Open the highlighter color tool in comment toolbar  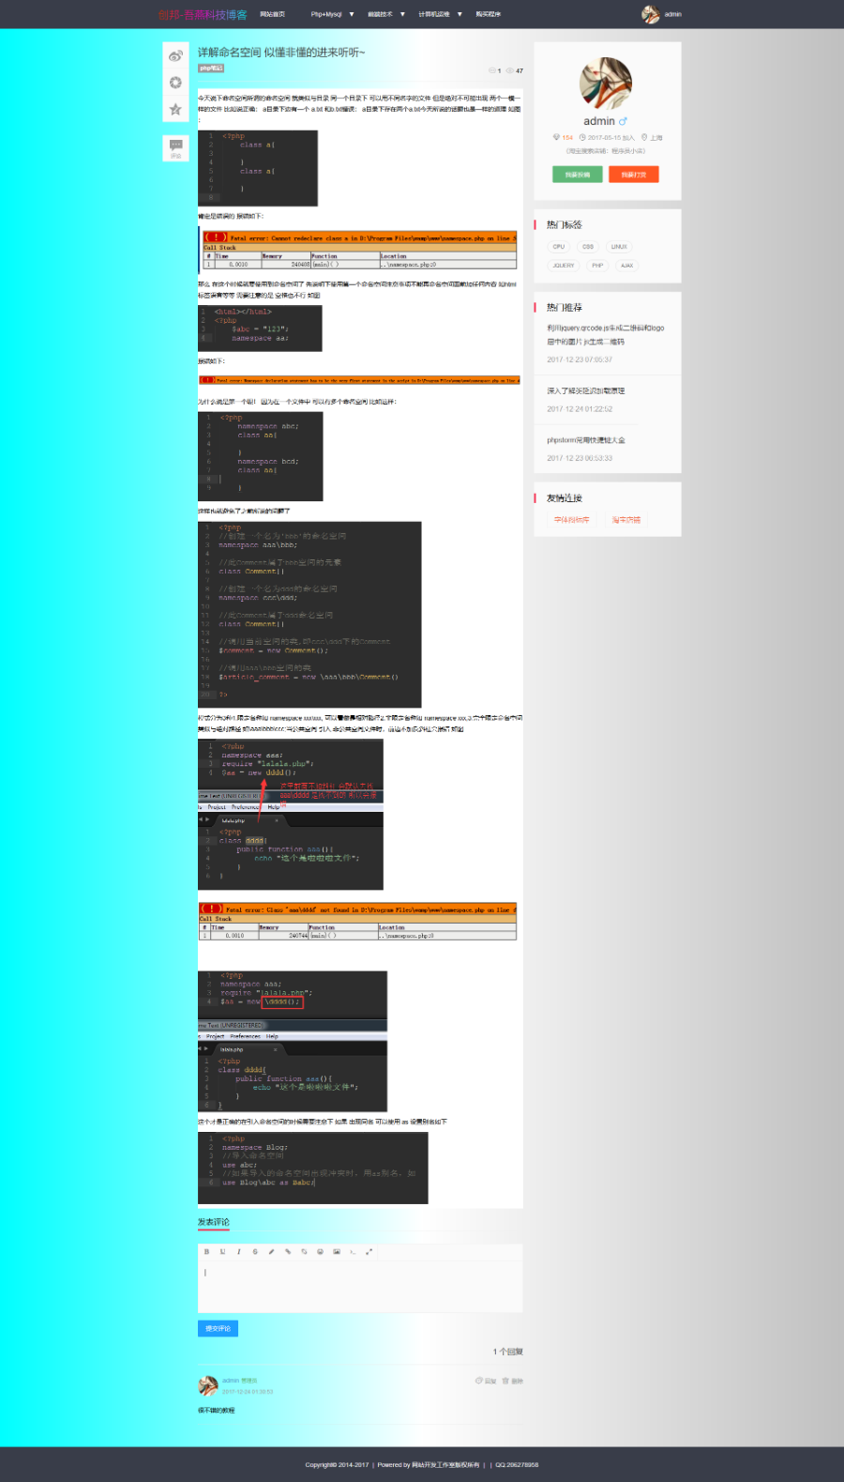272,1251
